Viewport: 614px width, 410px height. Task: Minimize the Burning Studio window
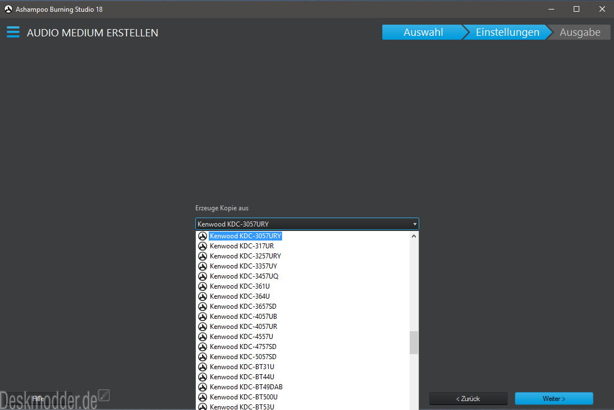coord(551,9)
